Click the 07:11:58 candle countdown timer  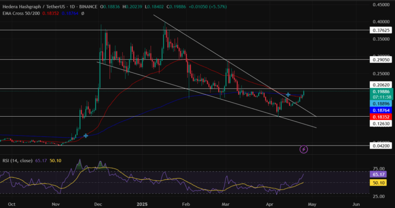point(381,97)
